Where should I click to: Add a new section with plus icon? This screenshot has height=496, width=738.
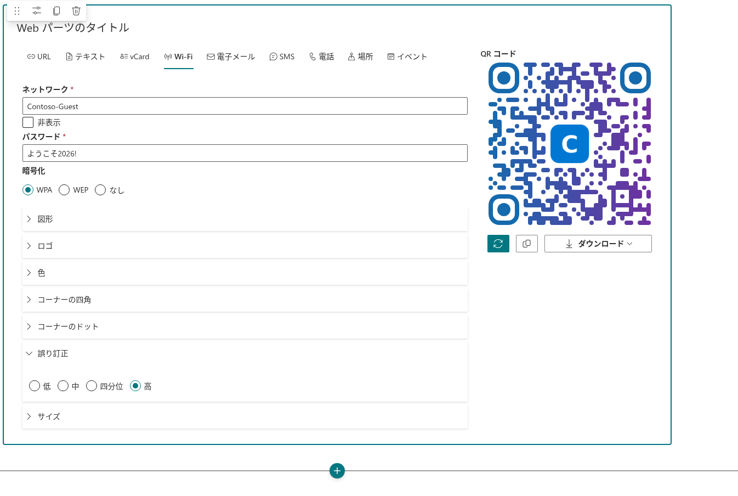point(337,471)
